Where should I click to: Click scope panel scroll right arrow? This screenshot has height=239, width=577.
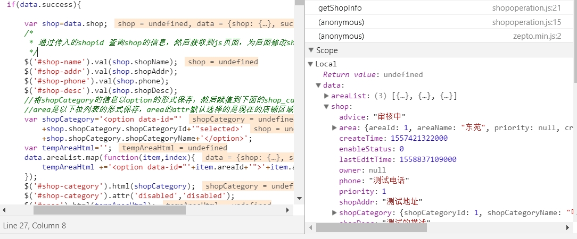(x=567, y=228)
